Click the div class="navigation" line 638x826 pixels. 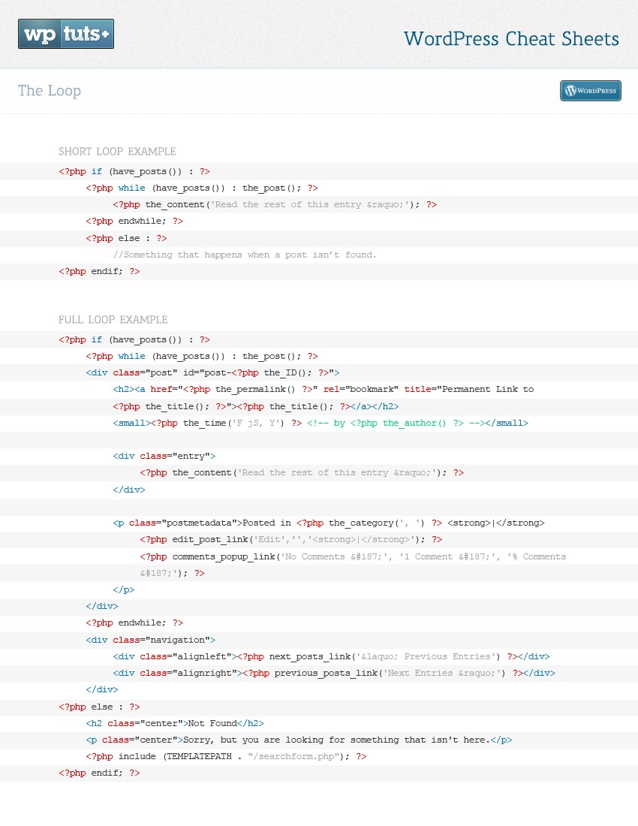click(x=150, y=640)
